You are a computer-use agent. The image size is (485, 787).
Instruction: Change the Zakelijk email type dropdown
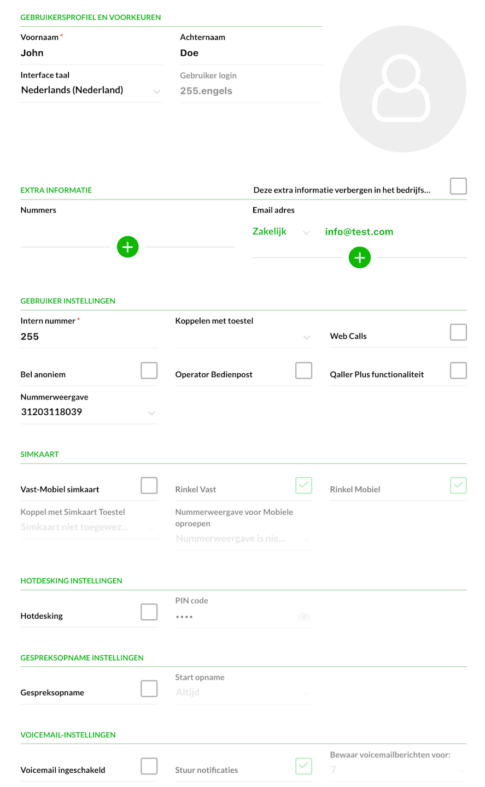click(281, 232)
